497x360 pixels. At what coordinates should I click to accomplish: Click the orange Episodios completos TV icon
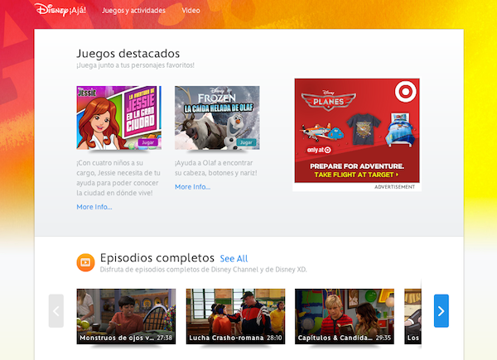click(x=84, y=262)
